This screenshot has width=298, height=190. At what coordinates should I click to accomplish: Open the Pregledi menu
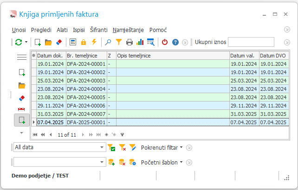point(41,30)
